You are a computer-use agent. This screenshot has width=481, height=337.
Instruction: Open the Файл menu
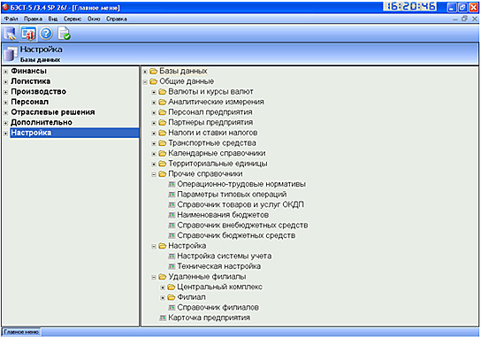tap(11, 19)
